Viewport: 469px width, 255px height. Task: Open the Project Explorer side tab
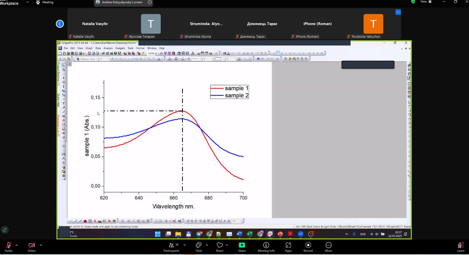point(58,74)
